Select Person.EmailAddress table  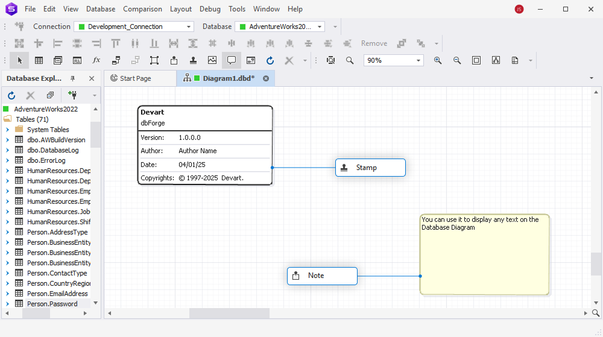coord(57,294)
